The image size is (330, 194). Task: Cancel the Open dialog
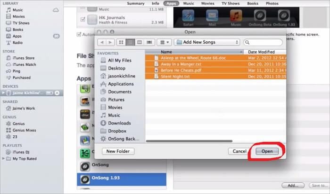point(239,151)
